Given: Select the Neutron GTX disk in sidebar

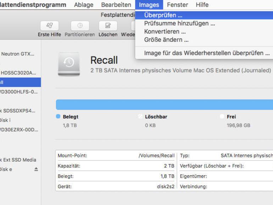Looking at the screenshot, I should tap(20, 54).
